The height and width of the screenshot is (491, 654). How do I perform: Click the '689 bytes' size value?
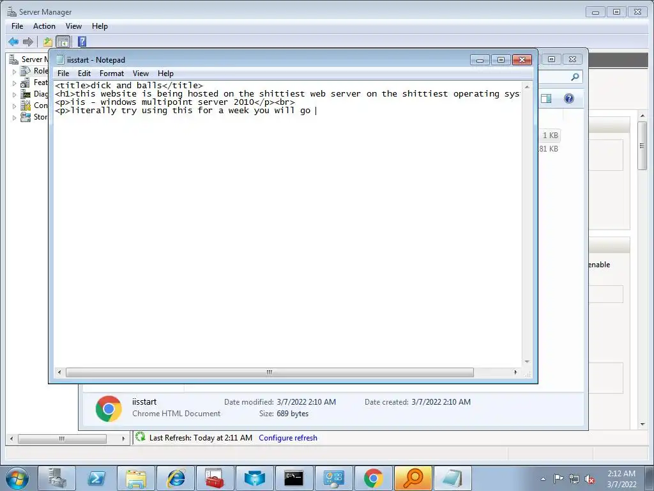(x=293, y=414)
